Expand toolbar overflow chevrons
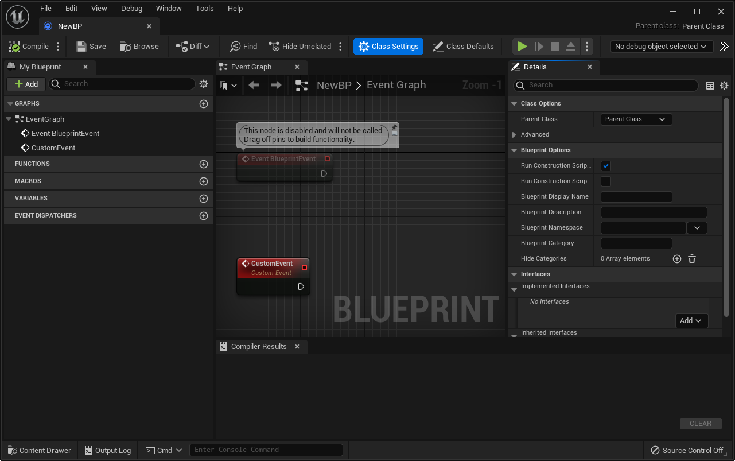The height and width of the screenshot is (461, 735). (x=724, y=47)
